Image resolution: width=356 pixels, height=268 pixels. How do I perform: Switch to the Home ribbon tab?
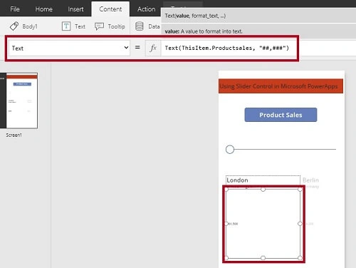(43, 9)
